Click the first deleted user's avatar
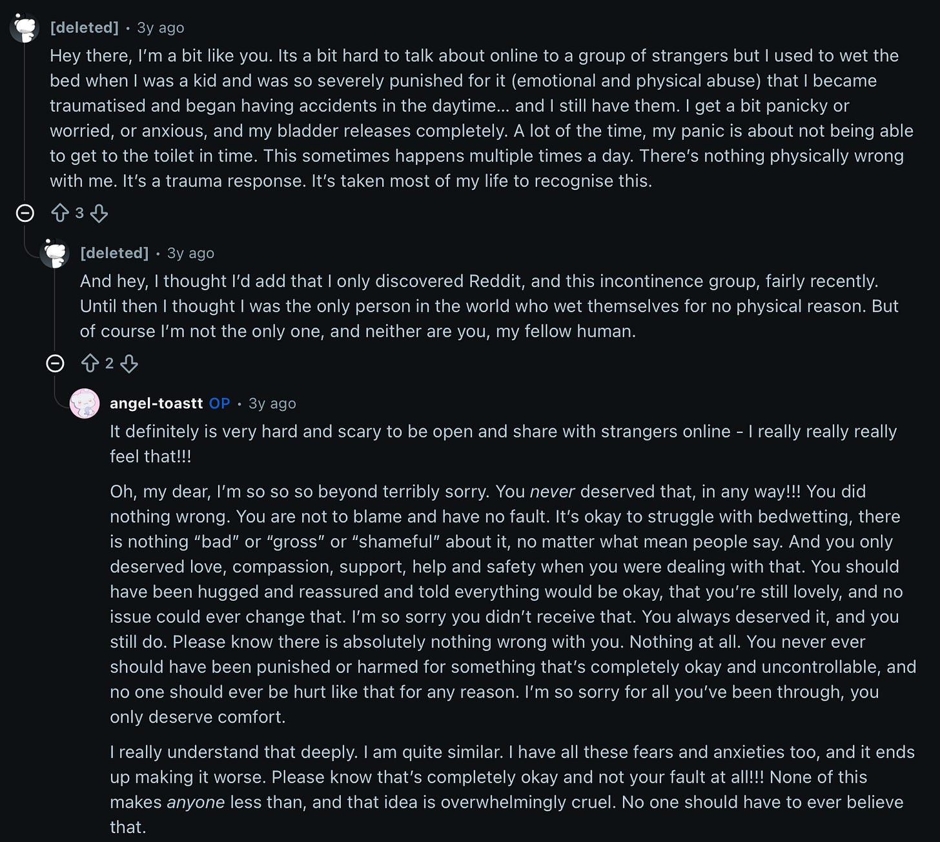 point(25,28)
